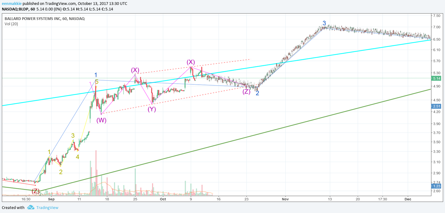Select the magenta (Z) label beside blue 2

point(246,91)
